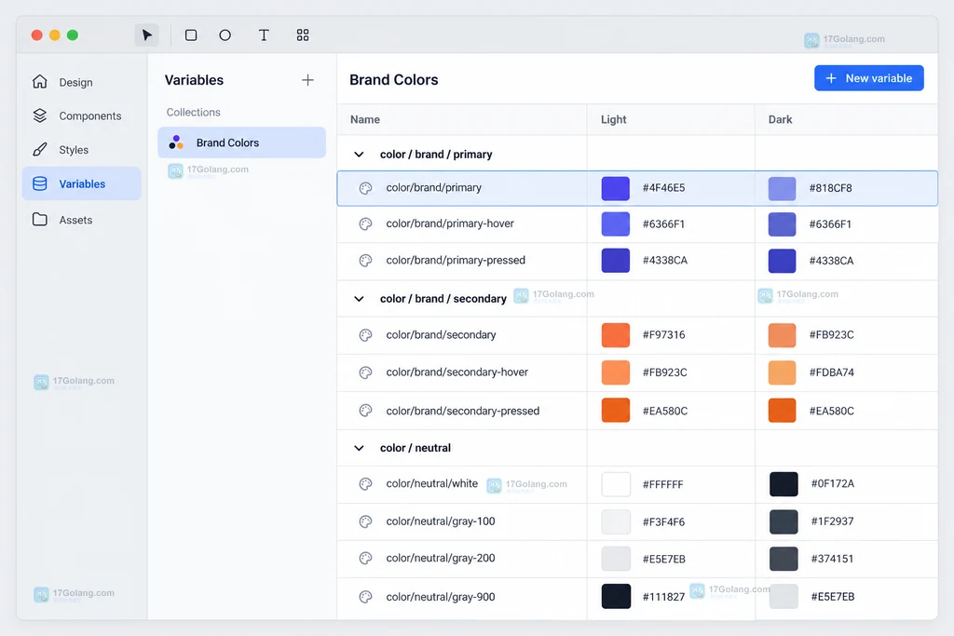Click palette icon for color/brand/secondary
Screen dimensions: 954x636
pyautogui.click(x=365, y=335)
